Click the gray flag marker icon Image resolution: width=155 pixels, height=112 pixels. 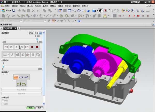pos(23,16)
